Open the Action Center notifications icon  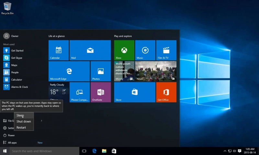[240, 151]
